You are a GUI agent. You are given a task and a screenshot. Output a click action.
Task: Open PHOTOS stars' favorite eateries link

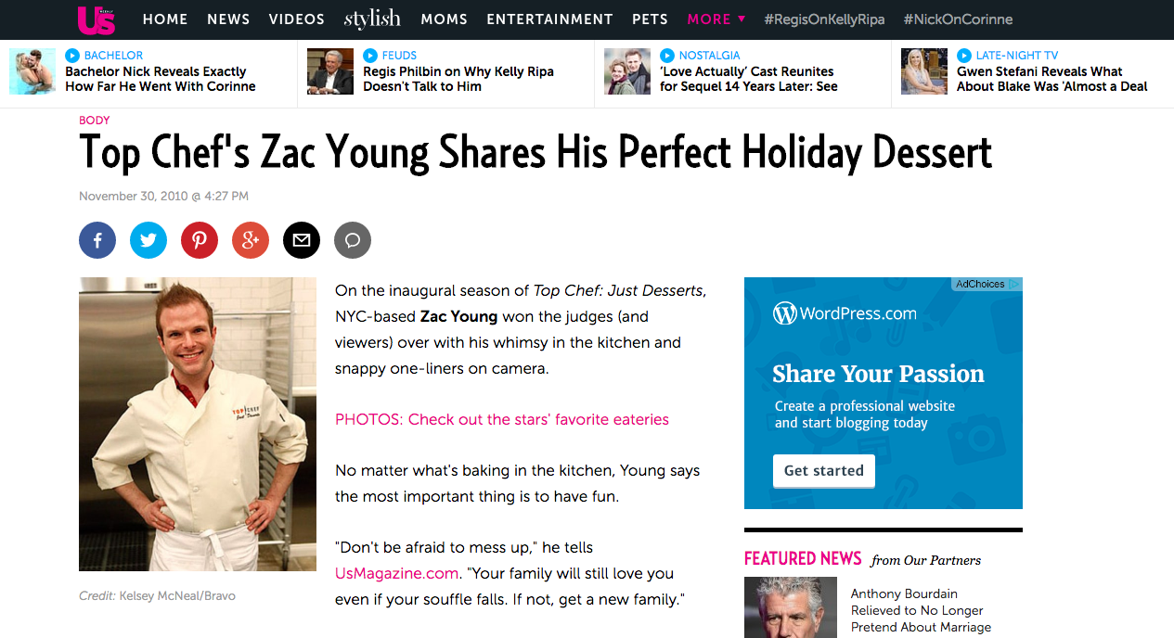coord(501,419)
